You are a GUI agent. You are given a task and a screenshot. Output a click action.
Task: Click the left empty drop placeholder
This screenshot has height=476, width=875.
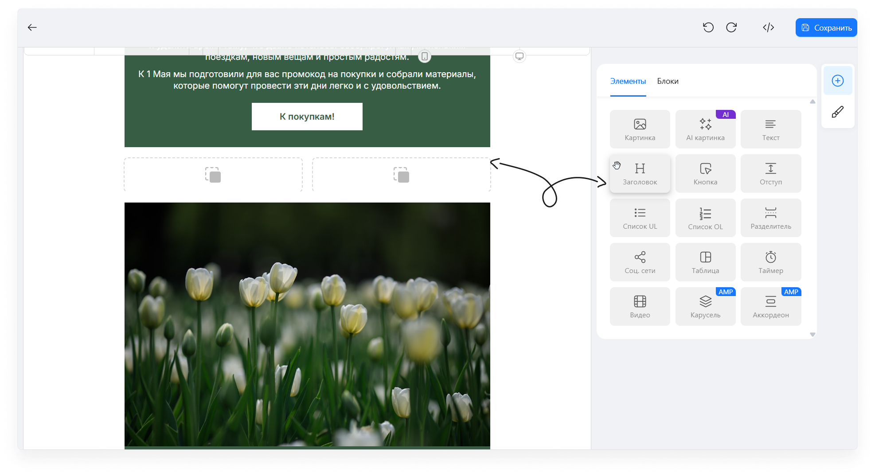(213, 175)
